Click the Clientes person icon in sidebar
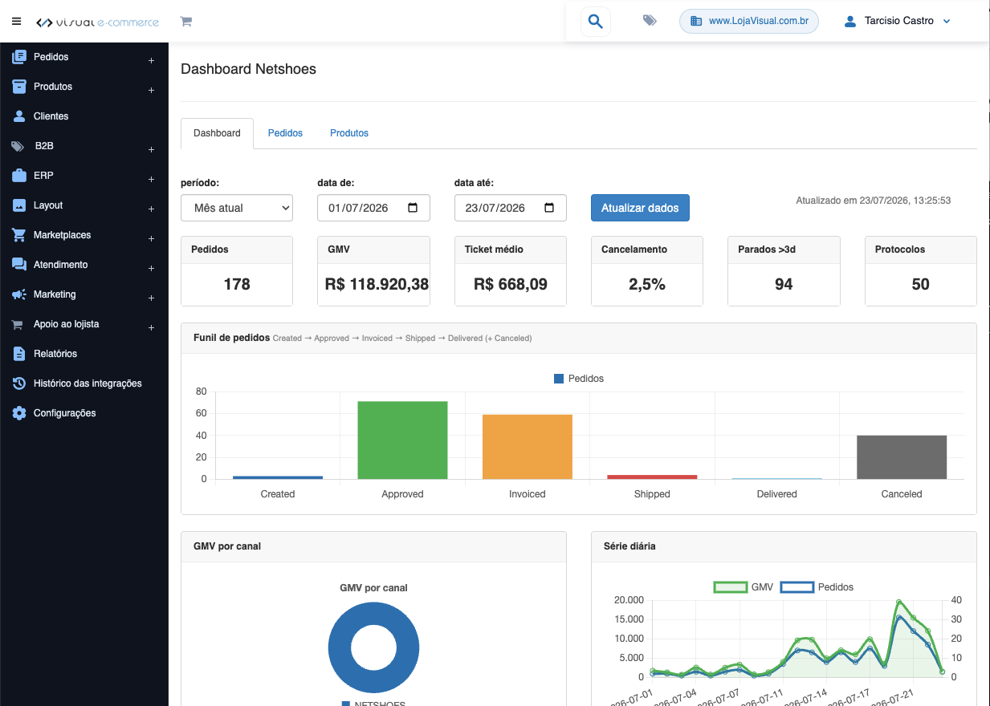The height and width of the screenshot is (706, 990). click(x=19, y=116)
